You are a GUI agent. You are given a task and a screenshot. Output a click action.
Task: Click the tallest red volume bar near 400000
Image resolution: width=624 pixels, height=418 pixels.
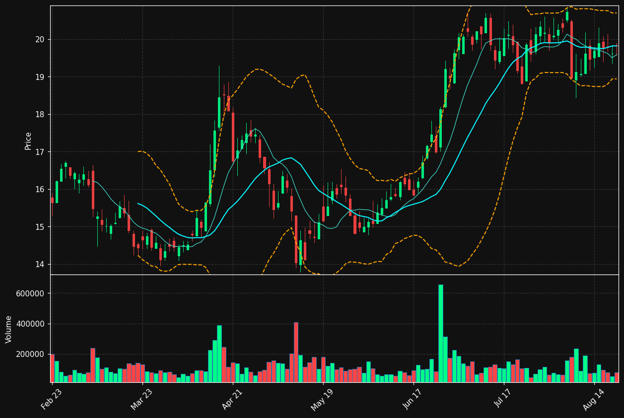296,352
